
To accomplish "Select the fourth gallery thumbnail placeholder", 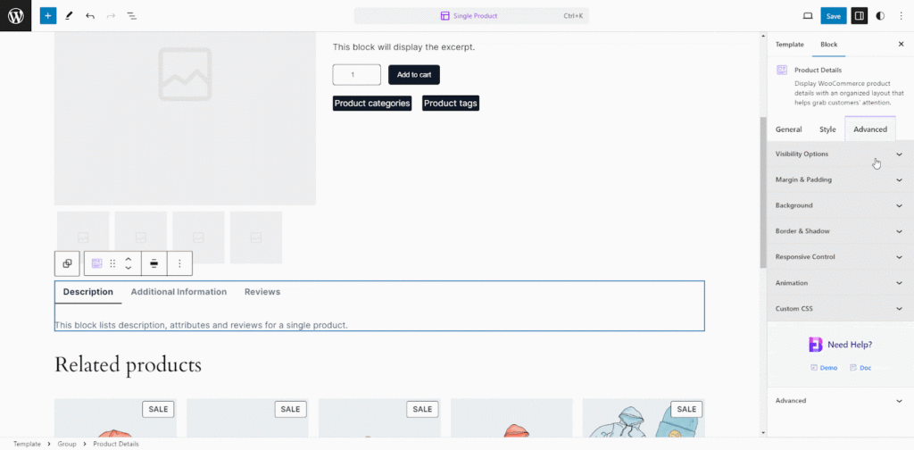I will [256, 237].
